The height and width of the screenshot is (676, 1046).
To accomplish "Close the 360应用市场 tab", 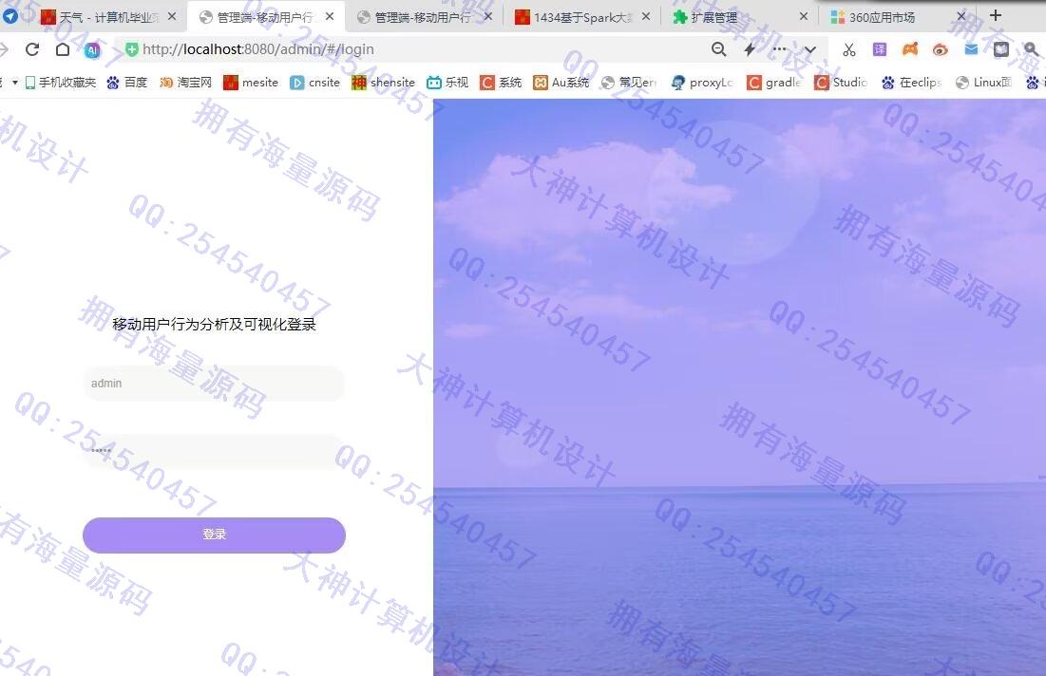I will click(961, 17).
